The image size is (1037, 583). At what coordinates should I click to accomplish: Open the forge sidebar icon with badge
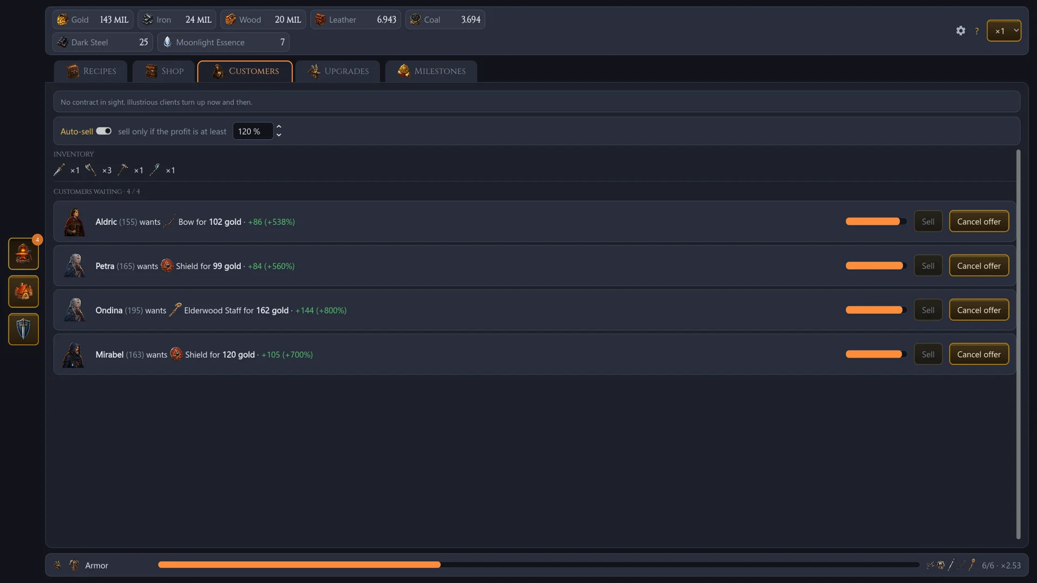[x=23, y=253]
